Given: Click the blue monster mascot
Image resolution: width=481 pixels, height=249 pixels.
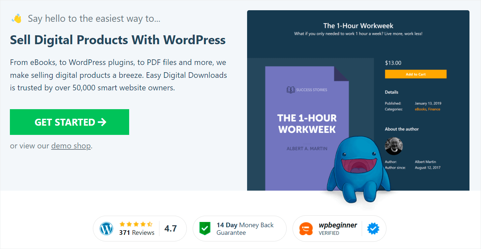Looking at the screenshot, I should 359,169.
